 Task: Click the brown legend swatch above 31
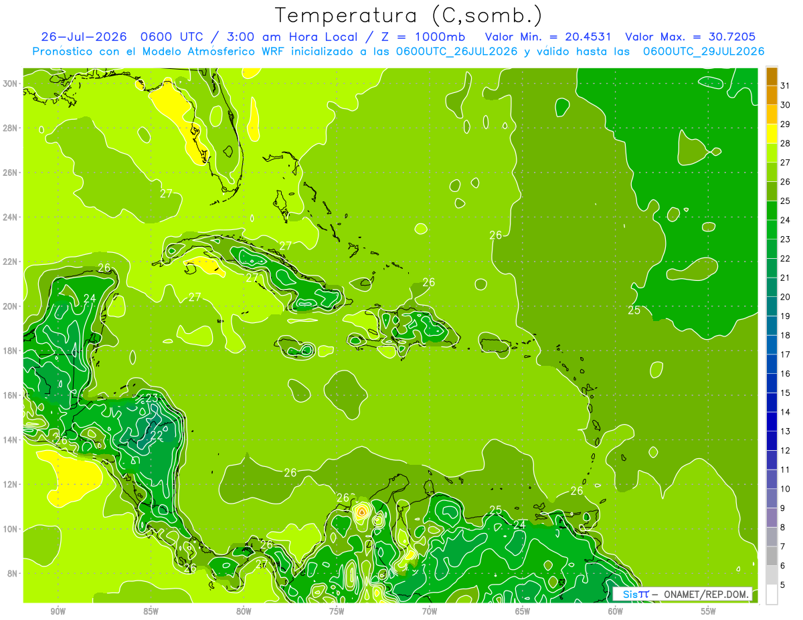click(x=772, y=76)
